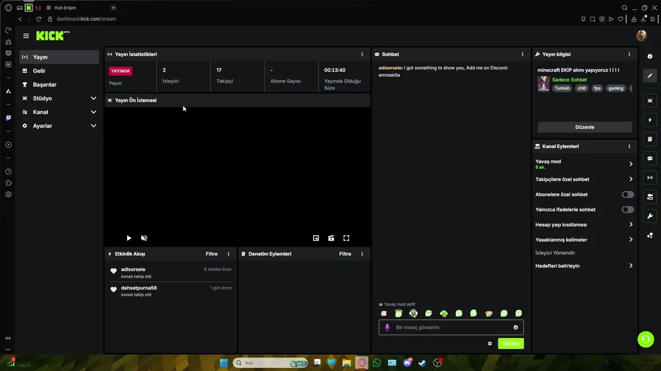Open adisorsele in activity feed
This screenshot has width=661, height=371.
coord(133,269)
